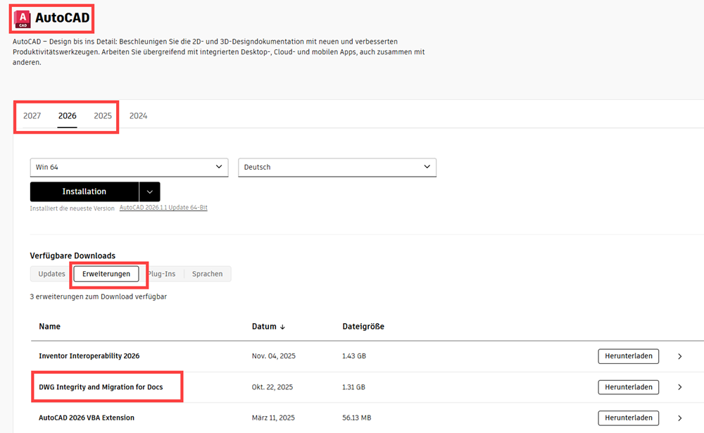704x433 pixels.
Task: Select the 2026 version tab
Action: [68, 116]
